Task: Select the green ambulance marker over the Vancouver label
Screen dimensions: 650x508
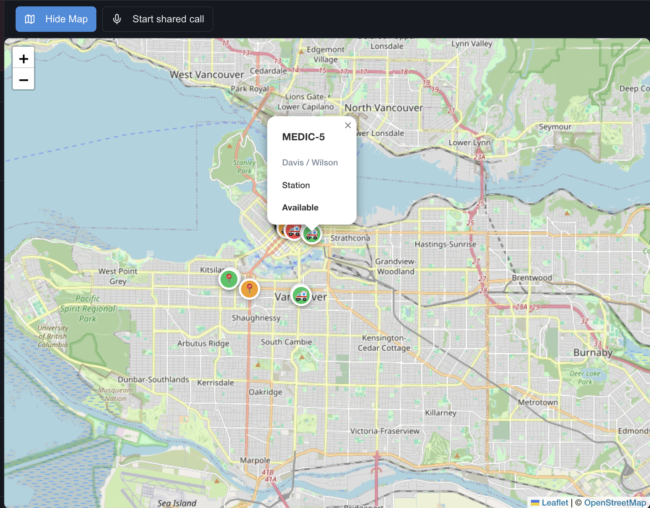Action: (301, 295)
